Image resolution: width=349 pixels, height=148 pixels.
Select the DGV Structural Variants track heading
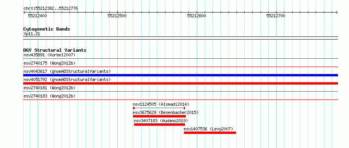(x=55, y=50)
